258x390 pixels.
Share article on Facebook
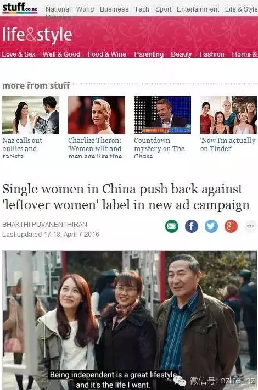[x=192, y=226]
